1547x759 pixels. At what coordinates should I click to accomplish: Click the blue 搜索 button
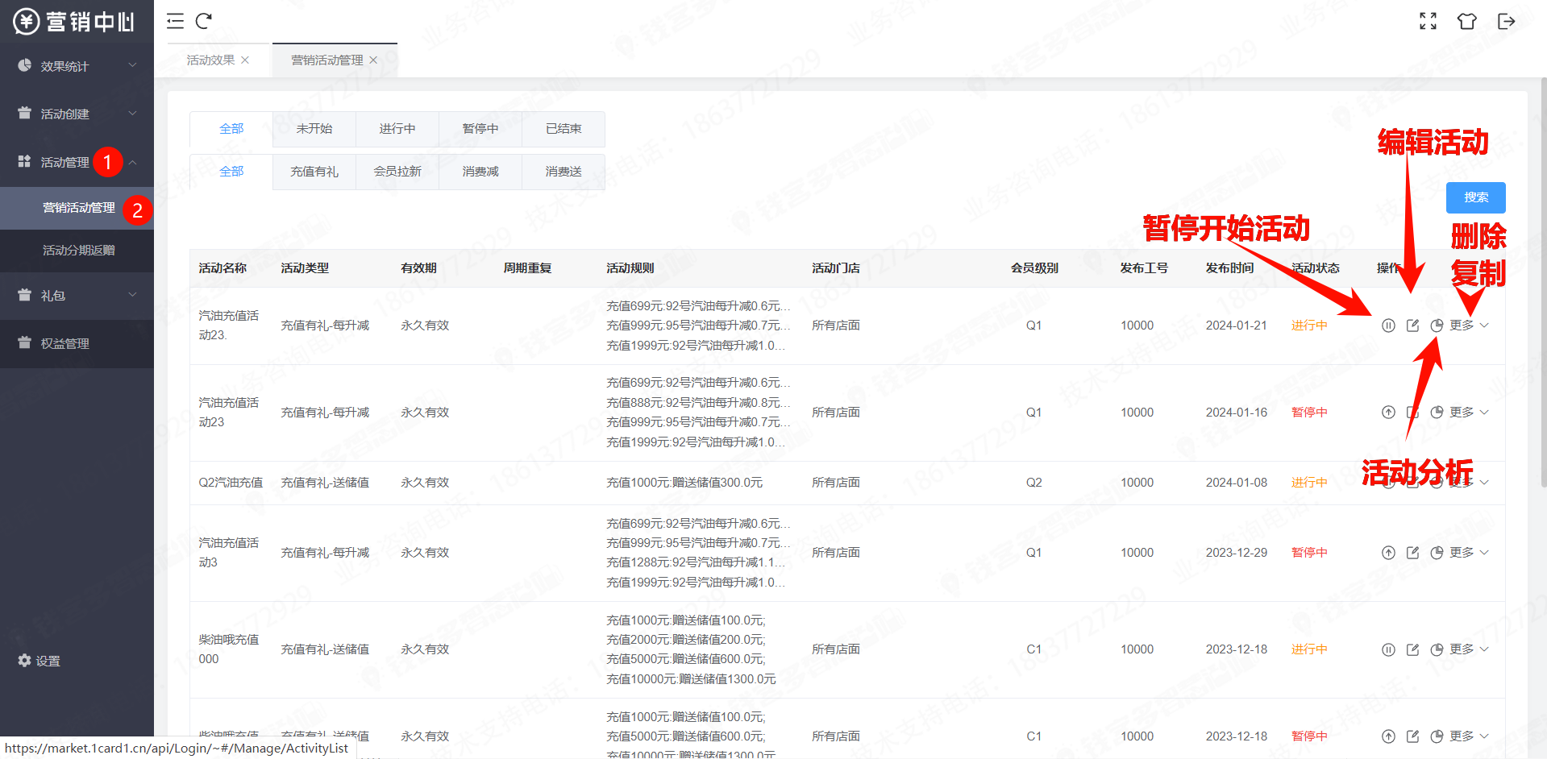[1476, 197]
